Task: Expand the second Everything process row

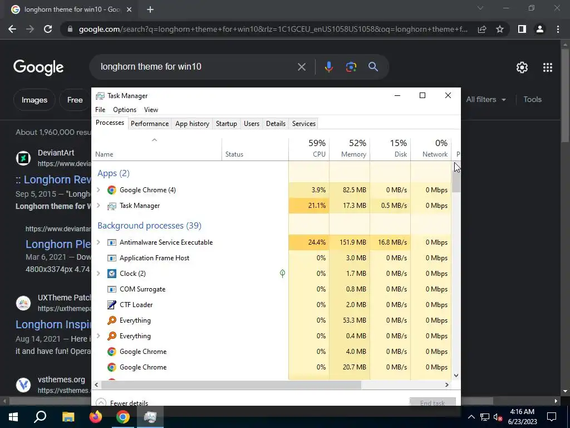Action: pyautogui.click(x=98, y=336)
